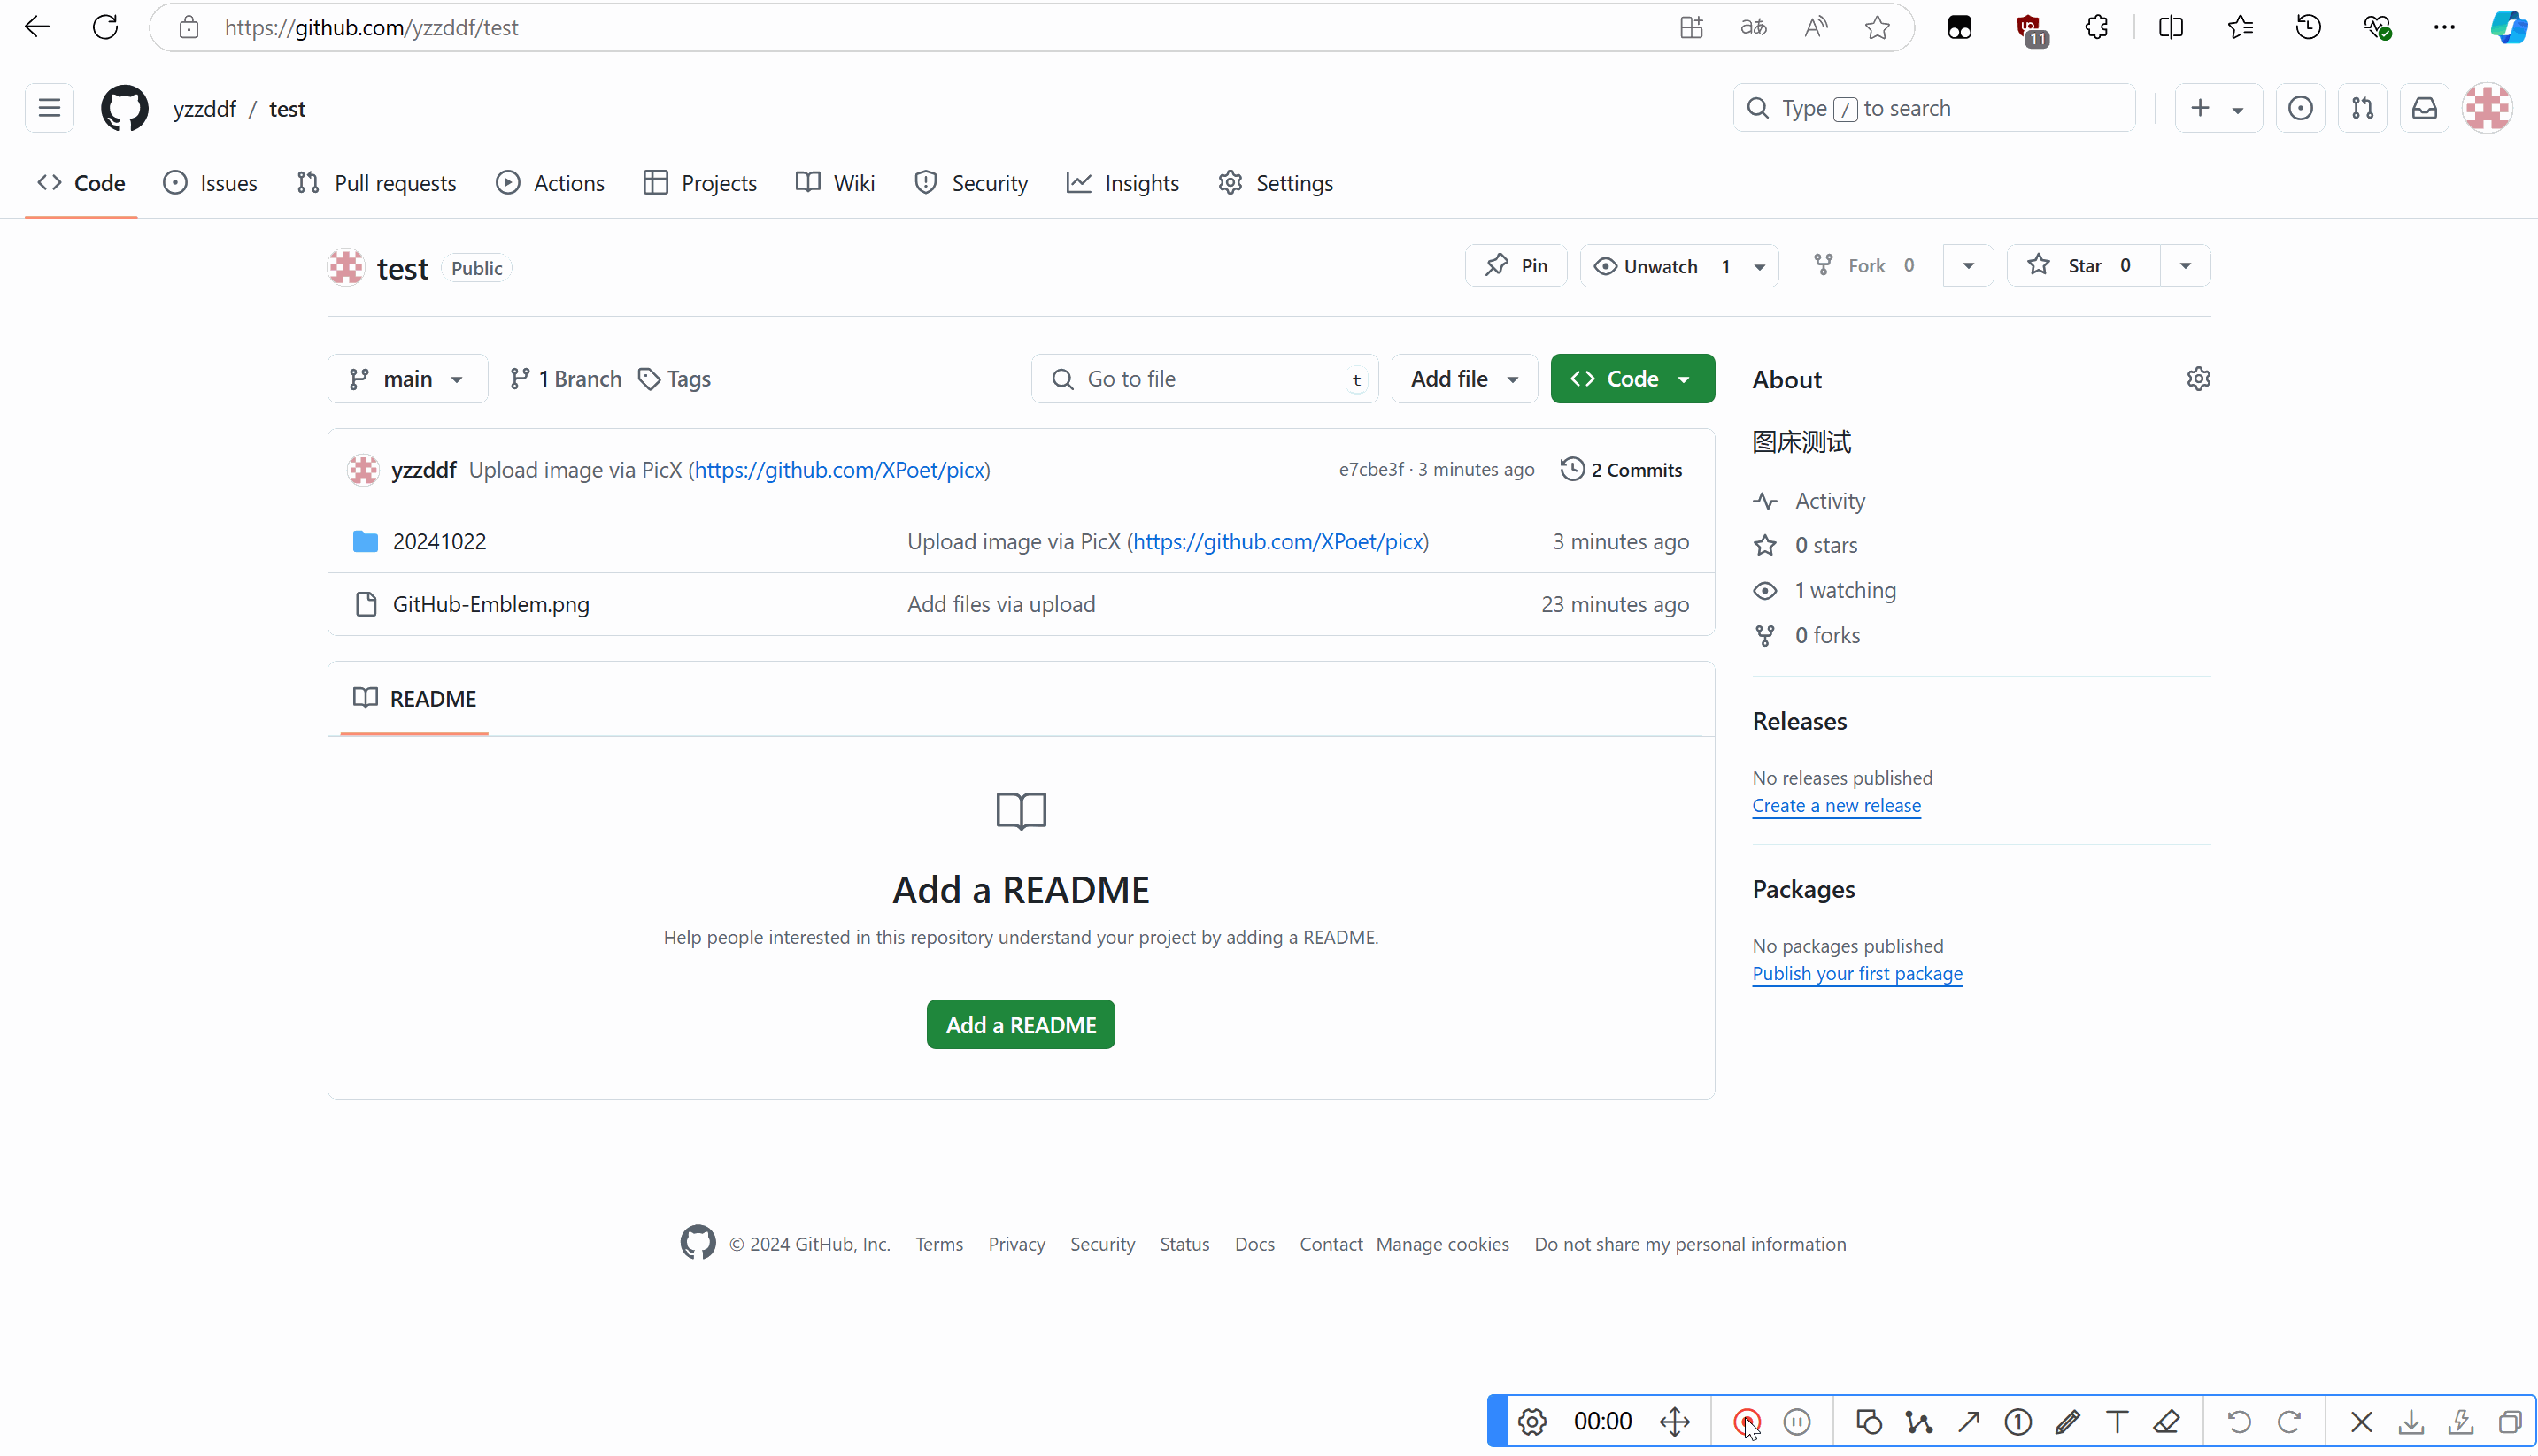Click Create a new release link
Image resolution: width=2538 pixels, height=1456 pixels.
point(1835,805)
